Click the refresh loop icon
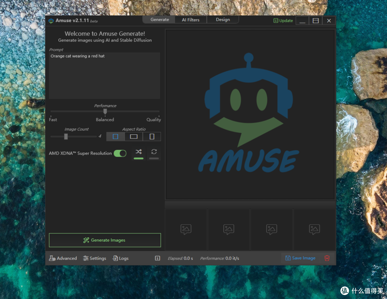 [x=154, y=152]
